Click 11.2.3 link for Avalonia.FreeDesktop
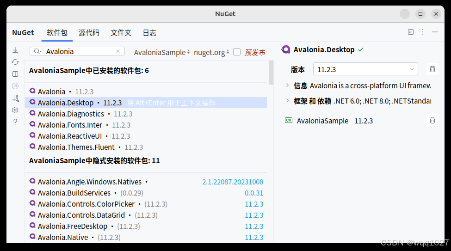This screenshot has width=451, height=251. [254, 227]
